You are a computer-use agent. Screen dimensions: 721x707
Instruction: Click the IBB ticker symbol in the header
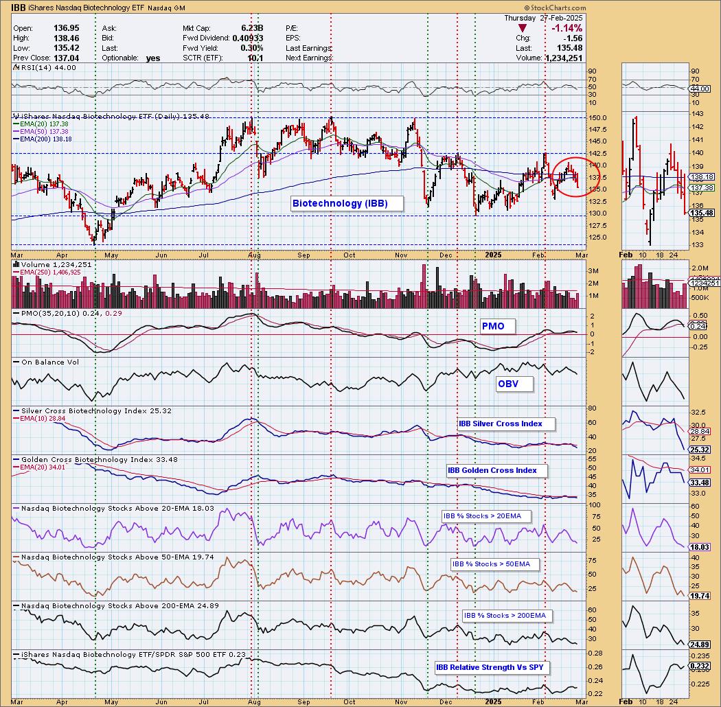(19, 8)
